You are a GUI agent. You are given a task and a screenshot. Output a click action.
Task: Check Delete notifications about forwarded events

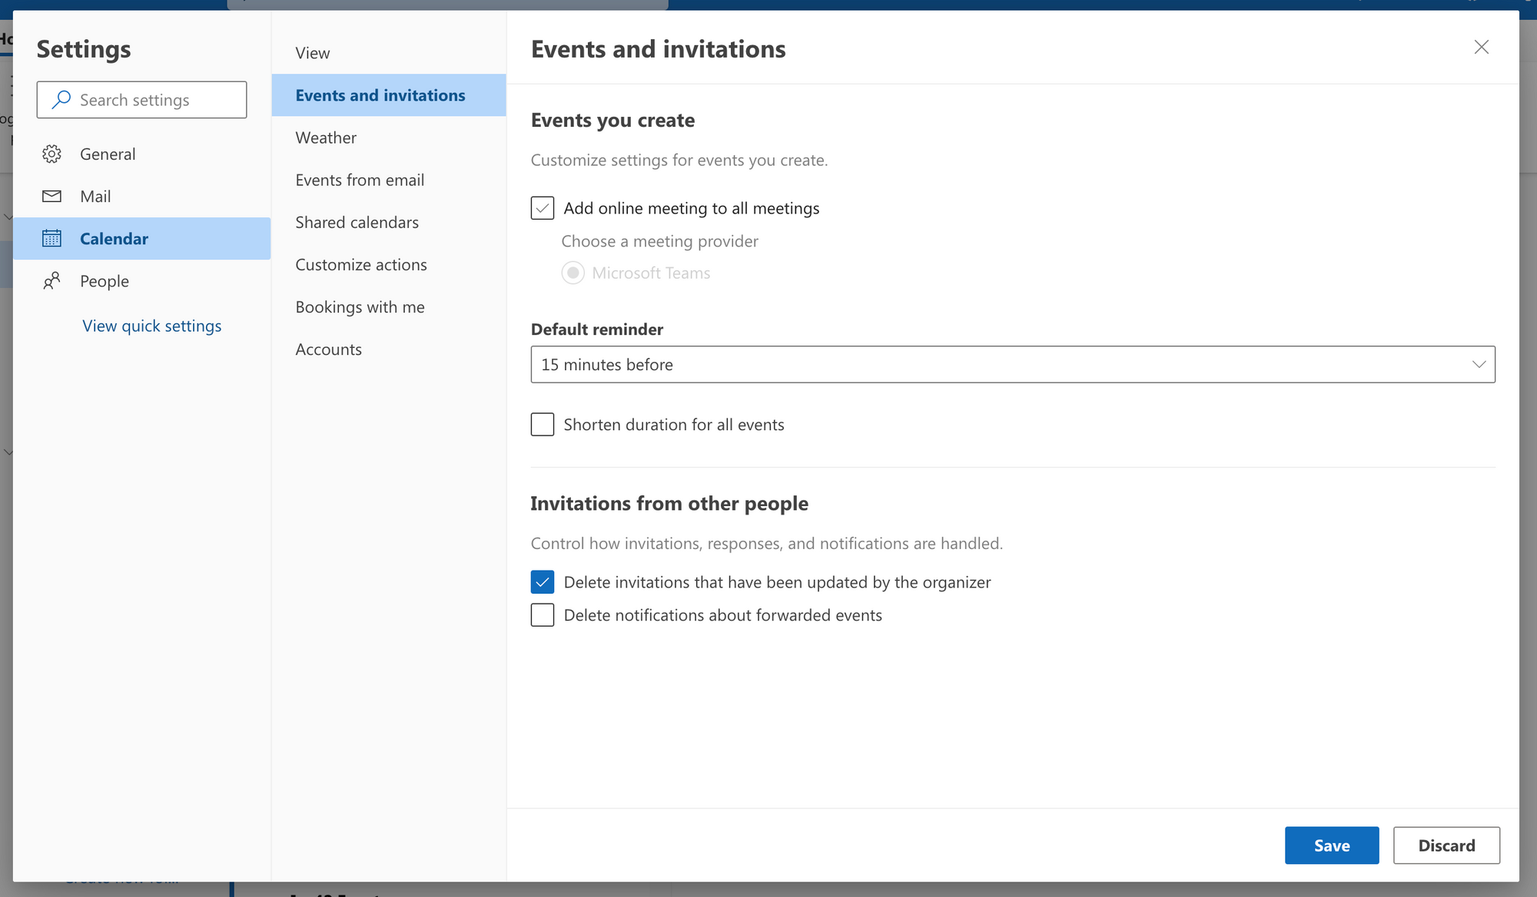point(542,614)
